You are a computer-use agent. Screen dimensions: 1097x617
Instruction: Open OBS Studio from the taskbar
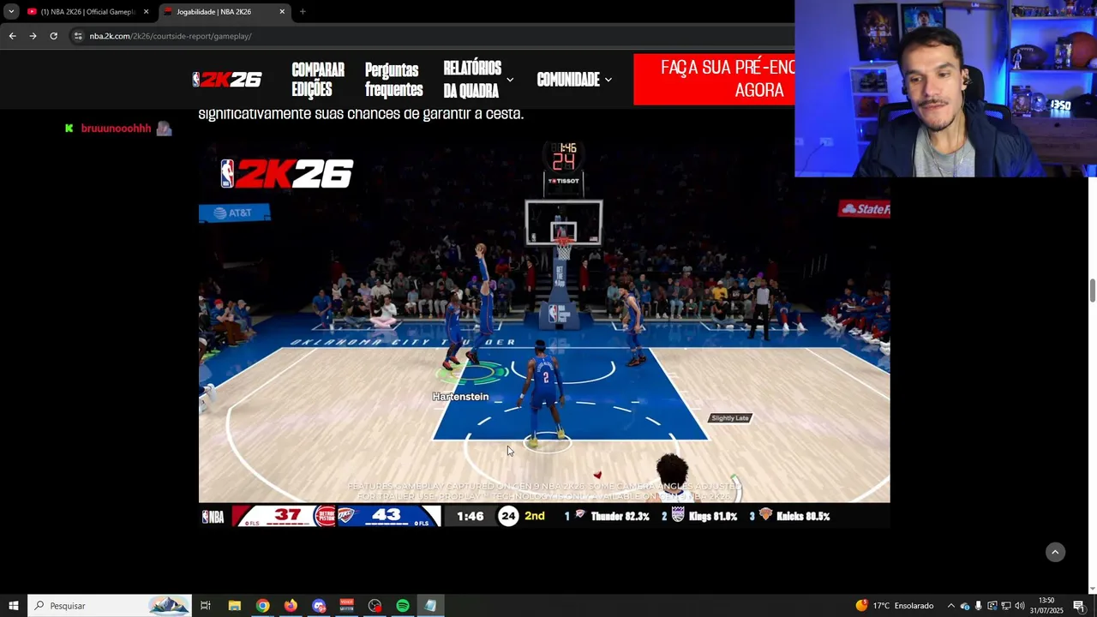(x=375, y=606)
